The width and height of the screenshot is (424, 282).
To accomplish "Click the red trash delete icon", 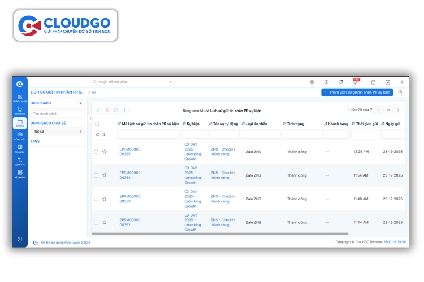I will (x=107, y=110).
